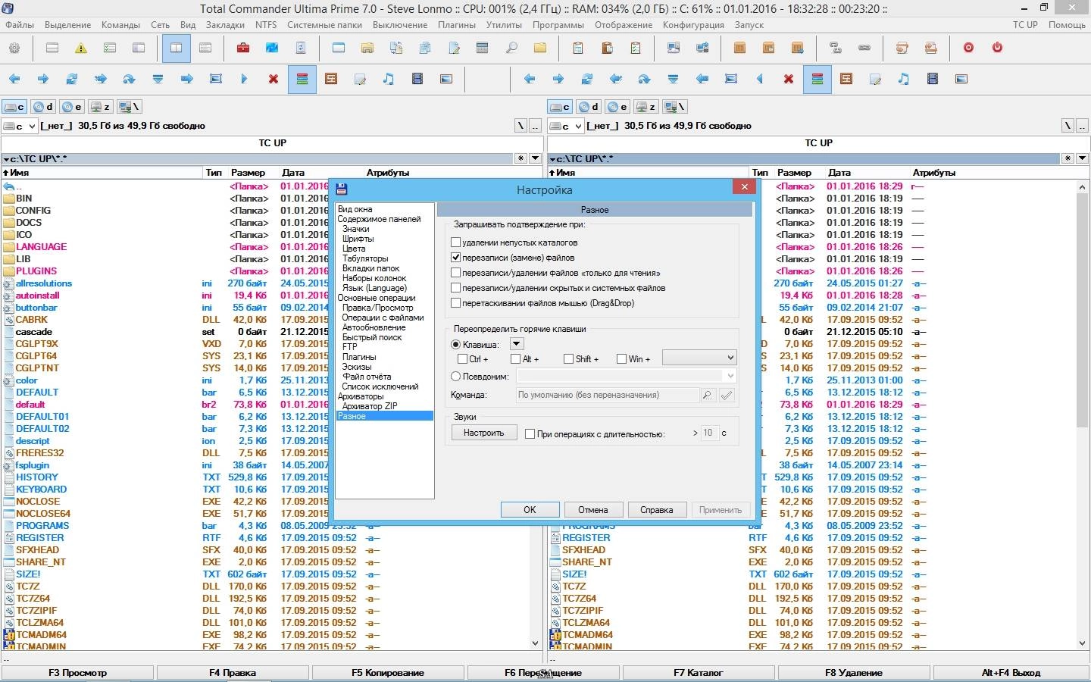Image resolution: width=1091 pixels, height=682 pixels.
Task: Enable sounds 'При операциях с длительностью' checkbox
Action: 530,434
